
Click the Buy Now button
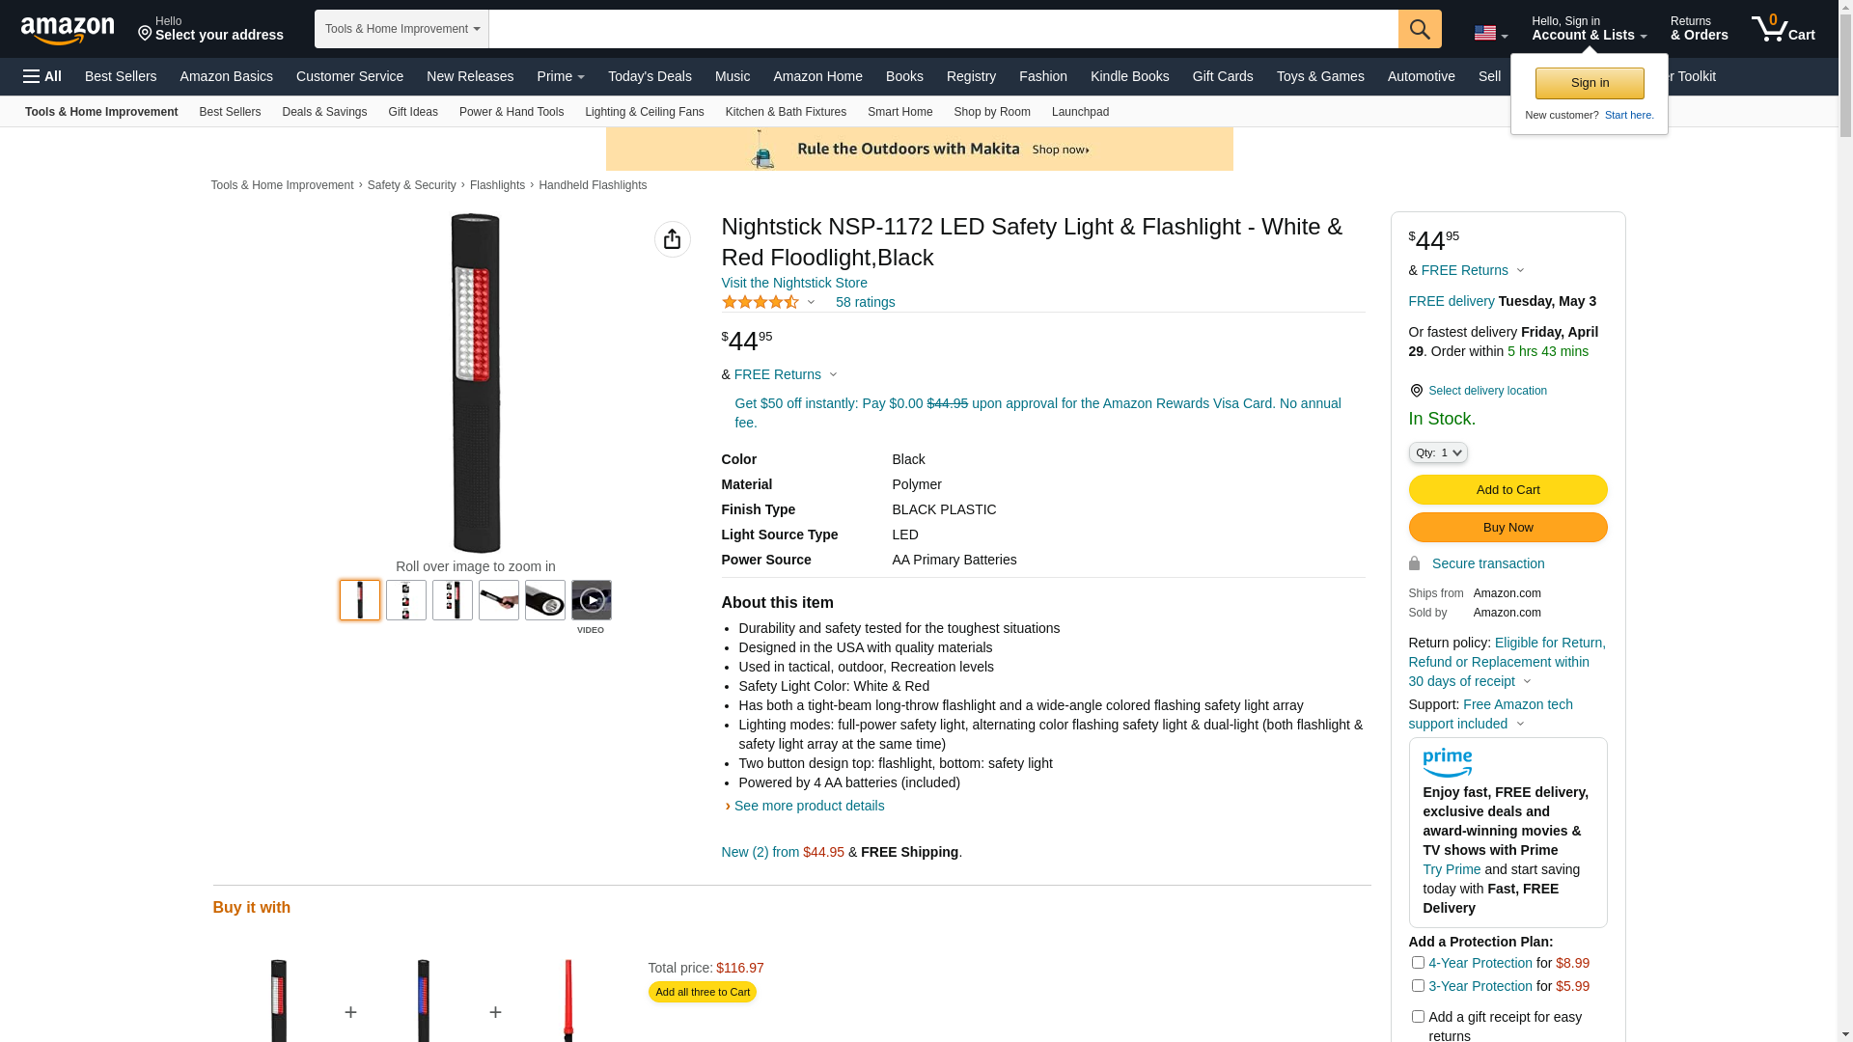point(1507,527)
